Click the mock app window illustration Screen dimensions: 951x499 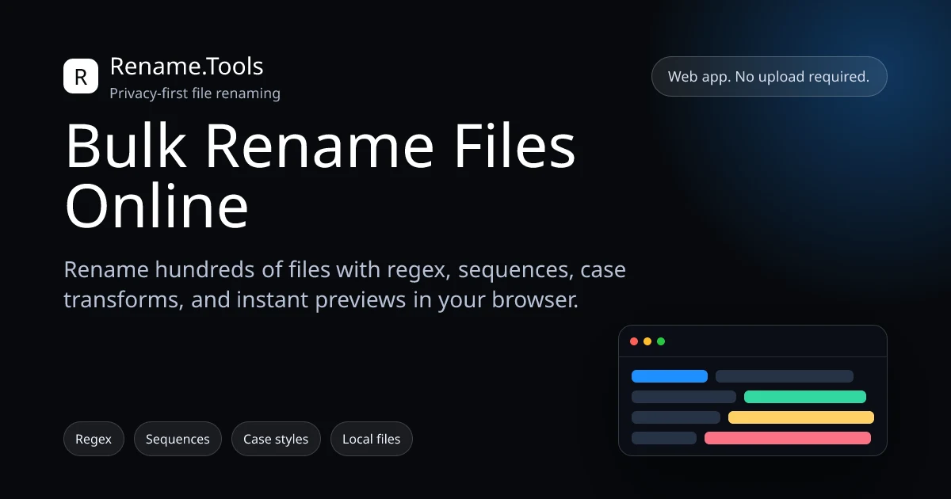[753, 390]
